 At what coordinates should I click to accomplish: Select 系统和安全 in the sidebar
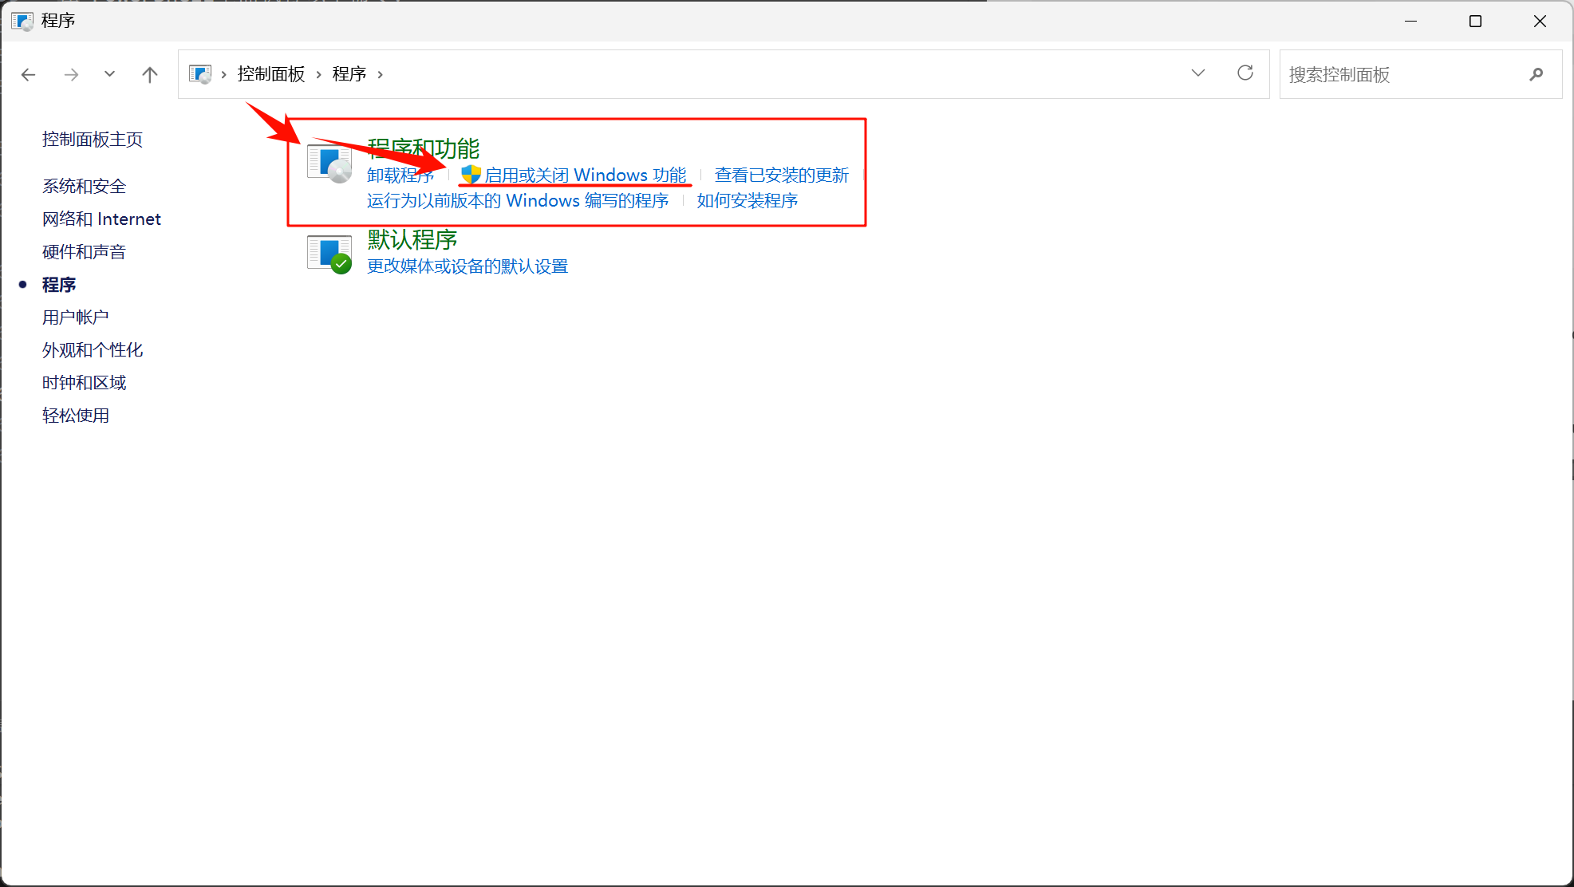click(x=84, y=186)
